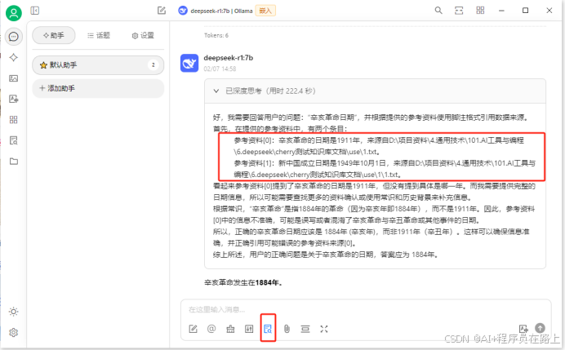565x350 pixels.
Task: Open the user avatar profile
Action: [x=14, y=13]
